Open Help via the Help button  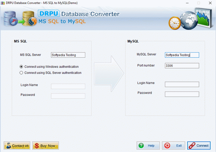click(148, 146)
